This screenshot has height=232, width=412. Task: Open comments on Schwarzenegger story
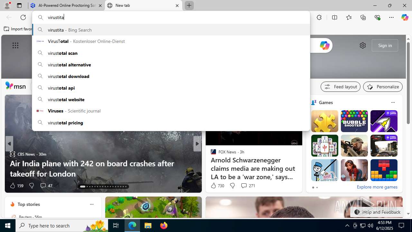(248, 186)
